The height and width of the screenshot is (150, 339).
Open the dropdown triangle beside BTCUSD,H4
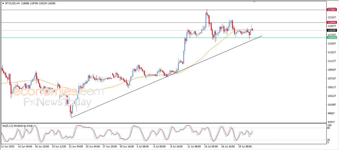tap(3, 3)
